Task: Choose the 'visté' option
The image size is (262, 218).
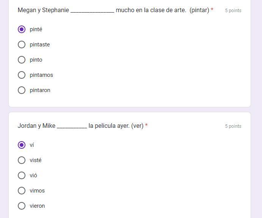Action: (22, 160)
